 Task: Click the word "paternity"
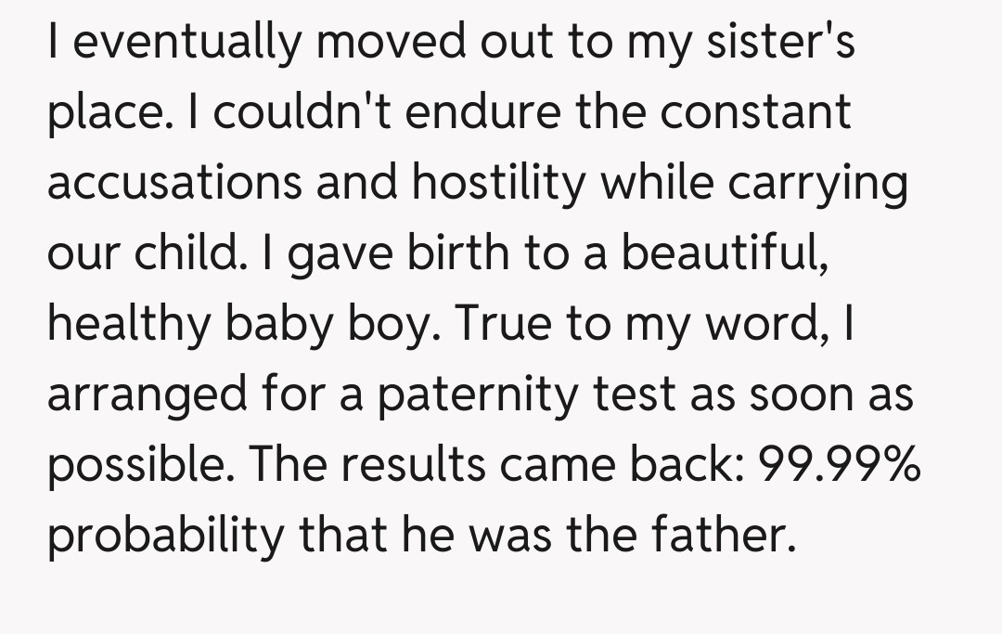click(482, 395)
